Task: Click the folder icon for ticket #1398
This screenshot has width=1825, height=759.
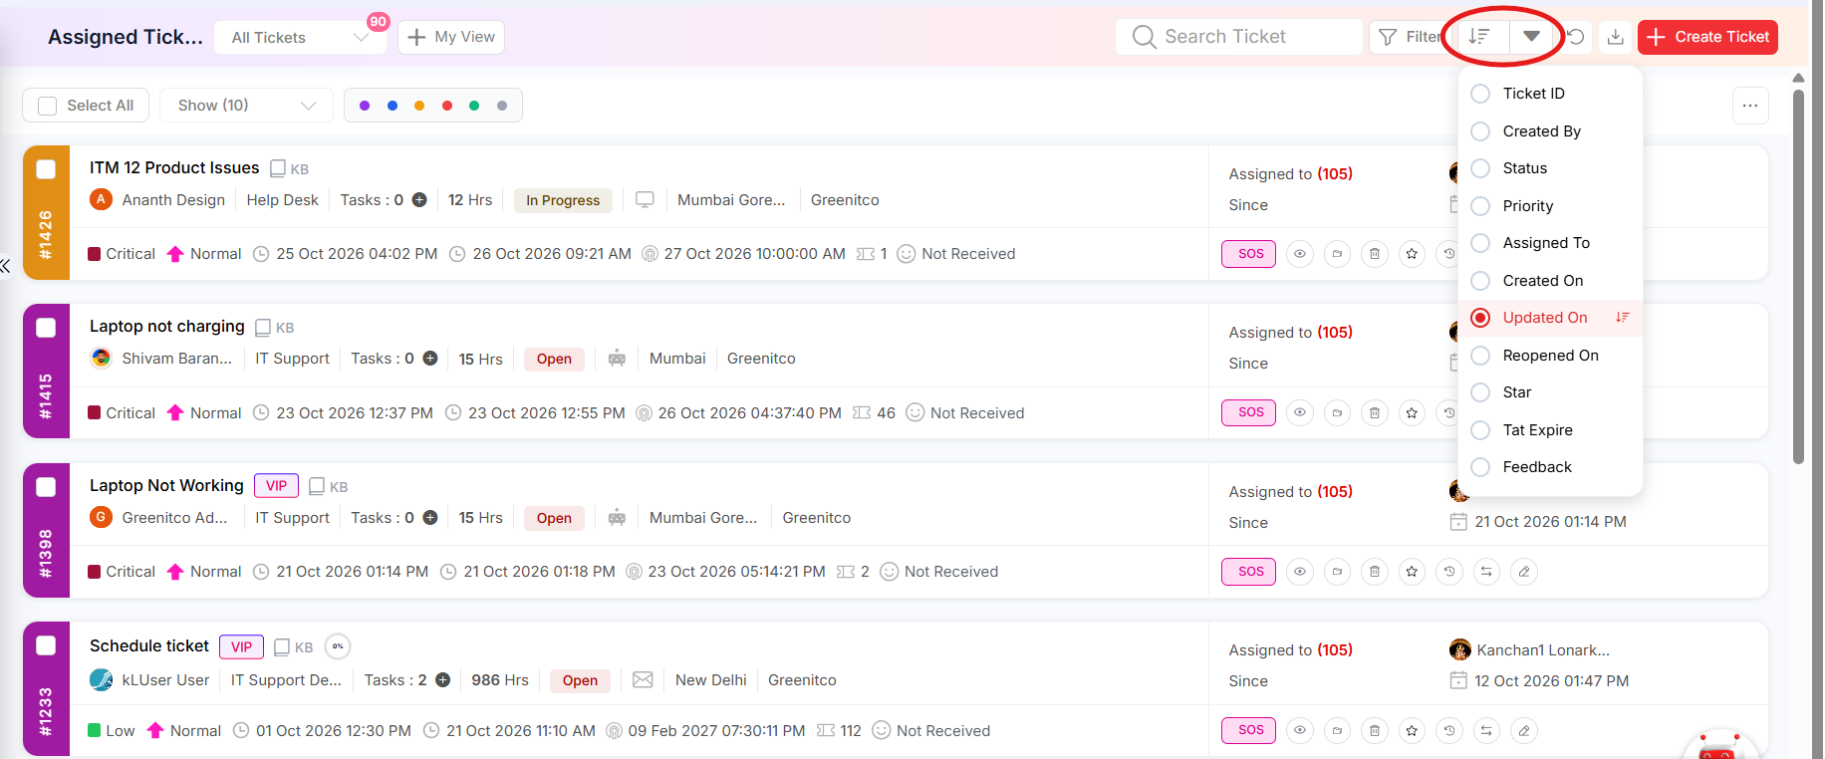Action: 1337,572
